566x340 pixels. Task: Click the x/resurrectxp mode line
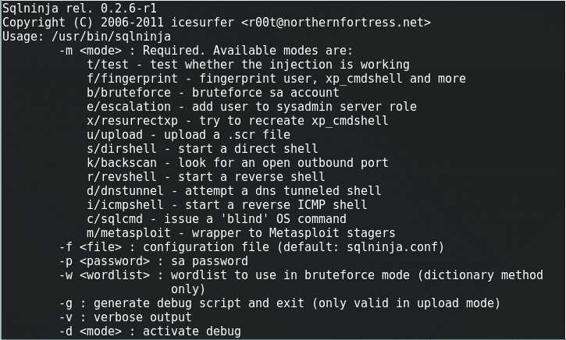coord(237,121)
